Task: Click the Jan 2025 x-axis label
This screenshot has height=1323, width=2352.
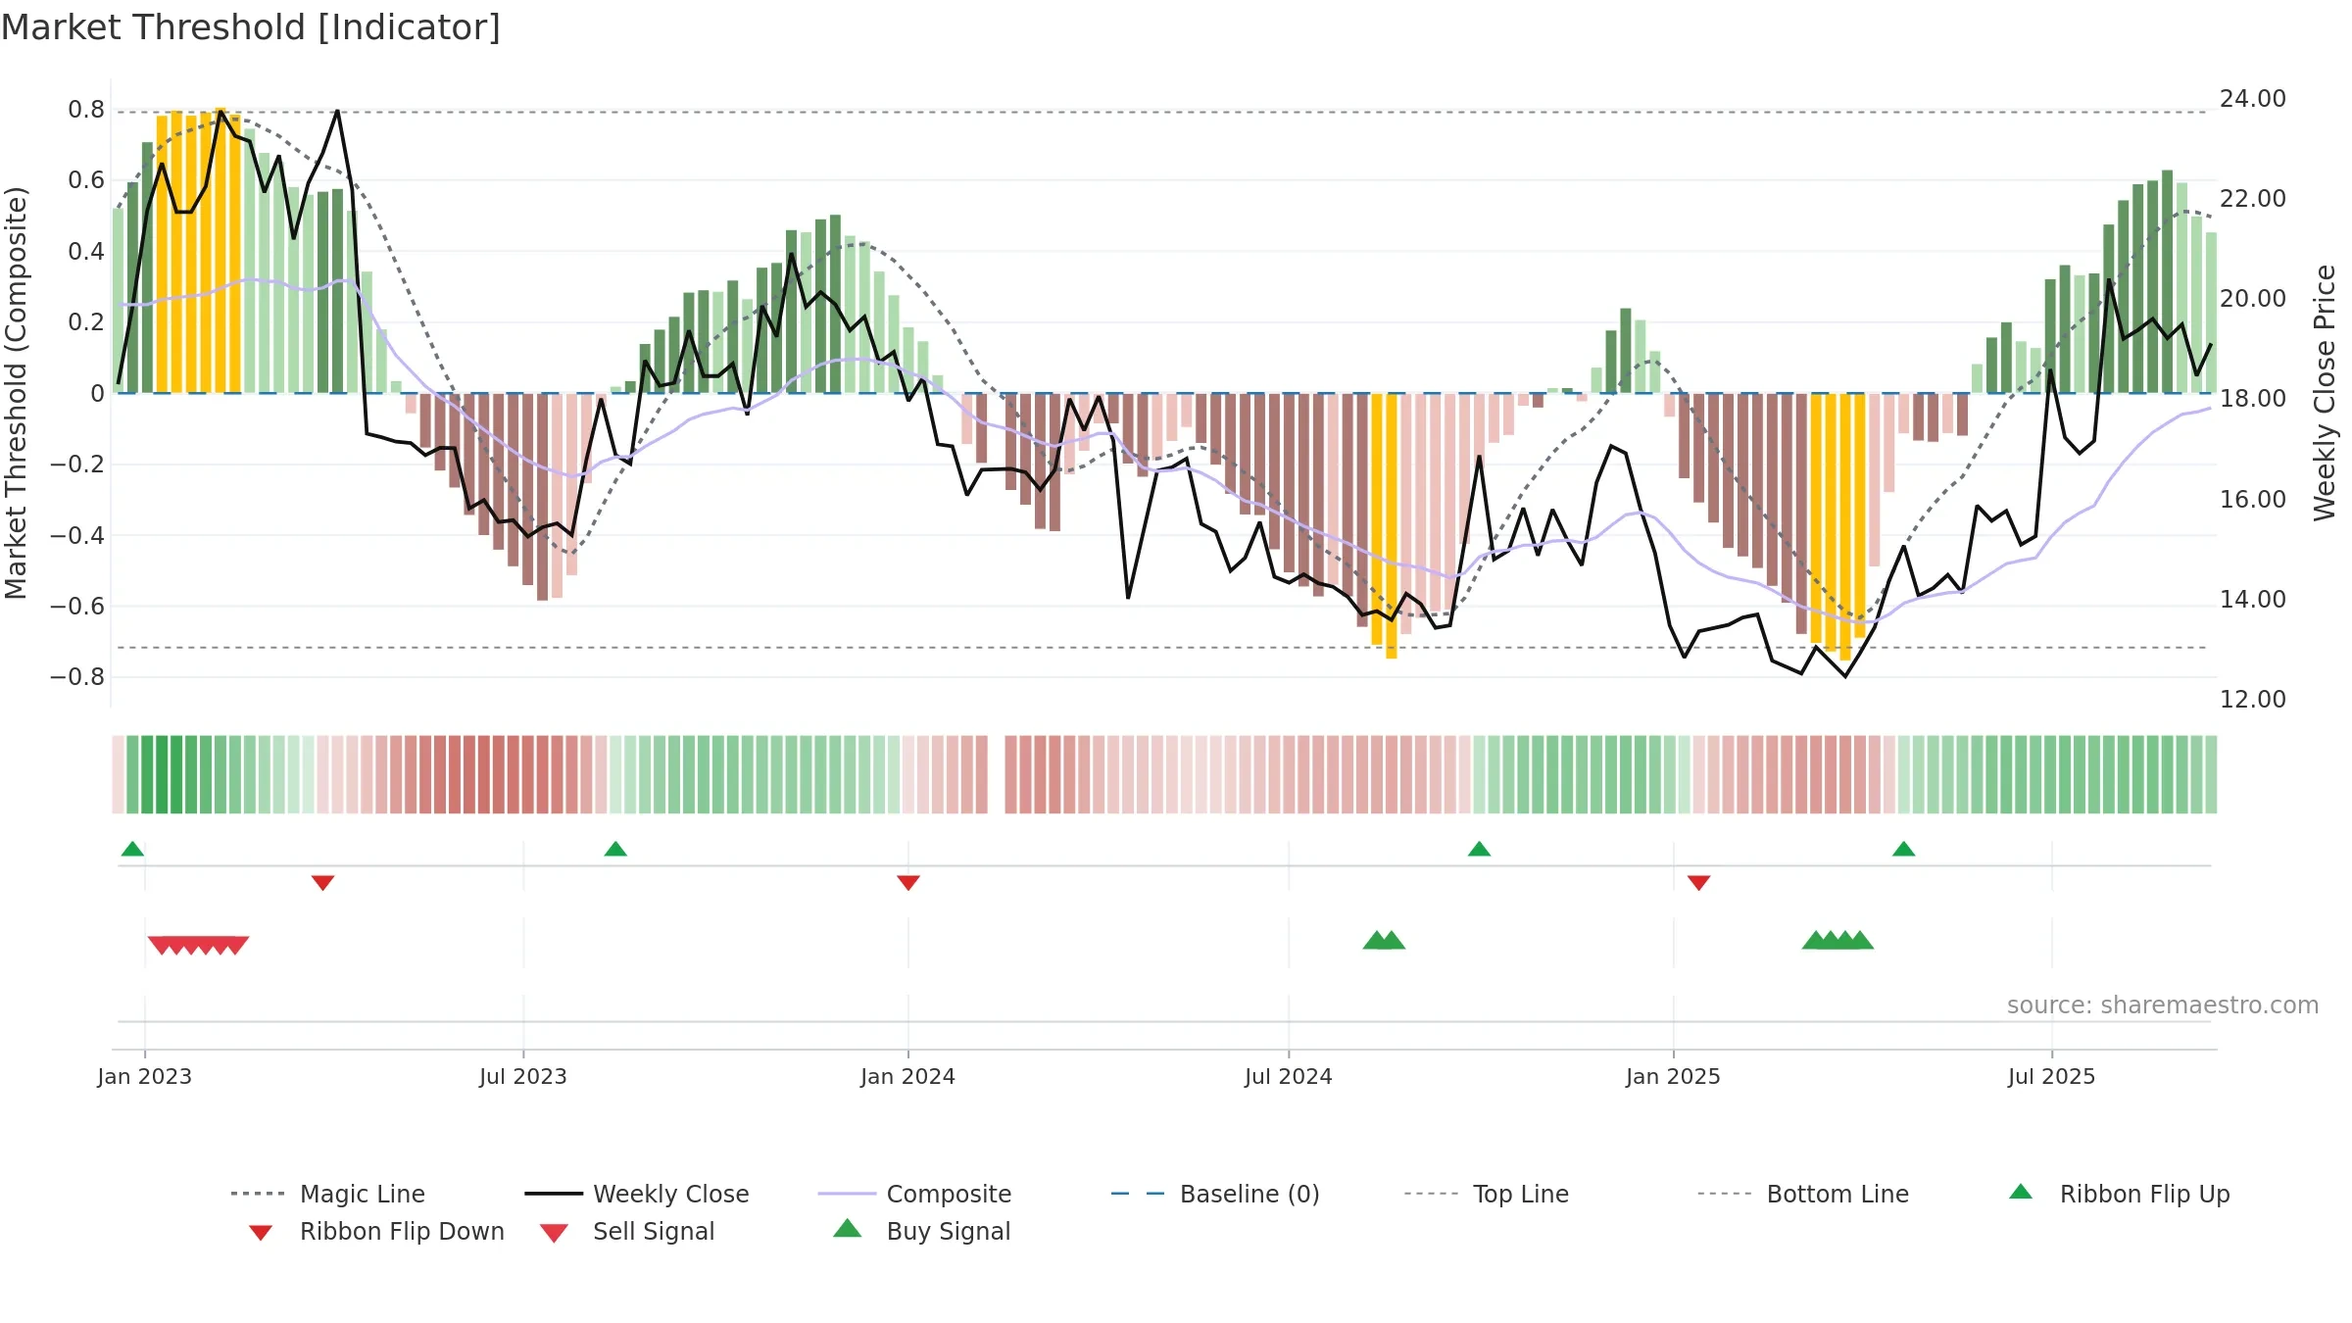Action: 1673,1076
